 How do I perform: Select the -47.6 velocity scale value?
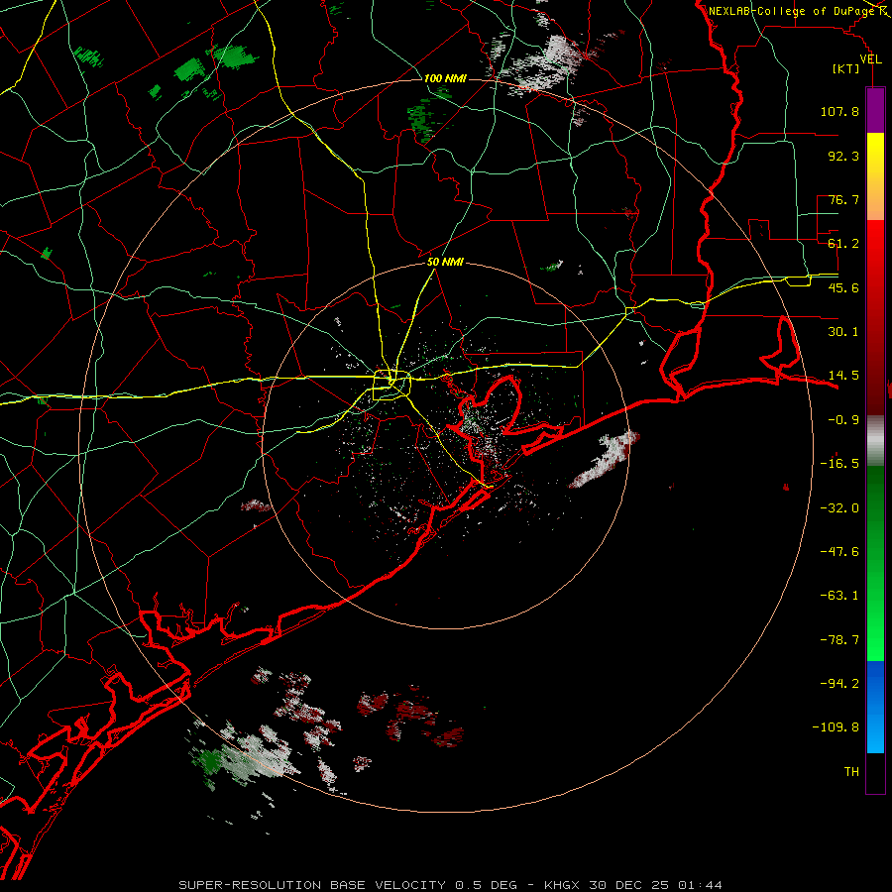pos(839,552)
